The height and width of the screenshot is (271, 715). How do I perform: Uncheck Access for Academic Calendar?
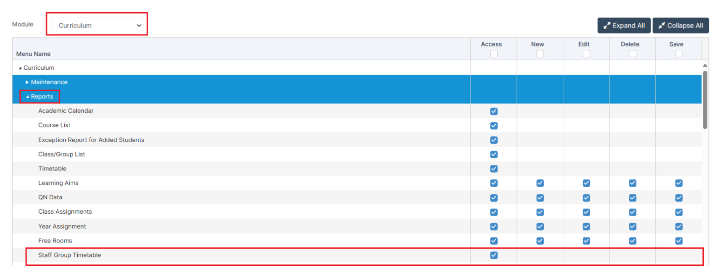[x=493, y=111]
